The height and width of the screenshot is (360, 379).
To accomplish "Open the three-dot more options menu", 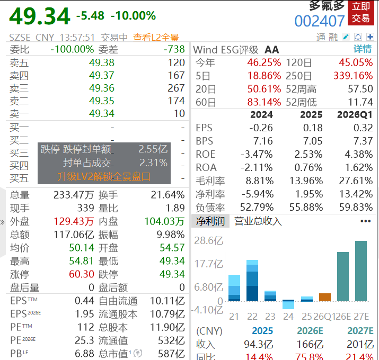I will pos(365,221).
